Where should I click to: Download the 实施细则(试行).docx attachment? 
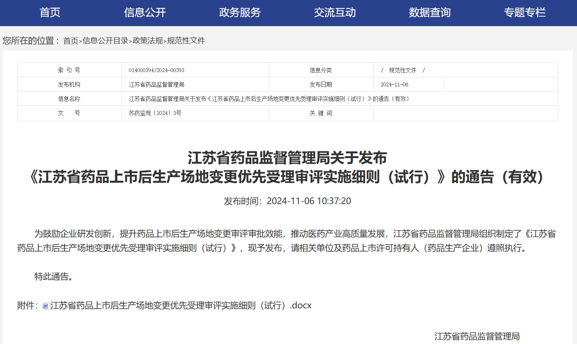click(181, 306)
